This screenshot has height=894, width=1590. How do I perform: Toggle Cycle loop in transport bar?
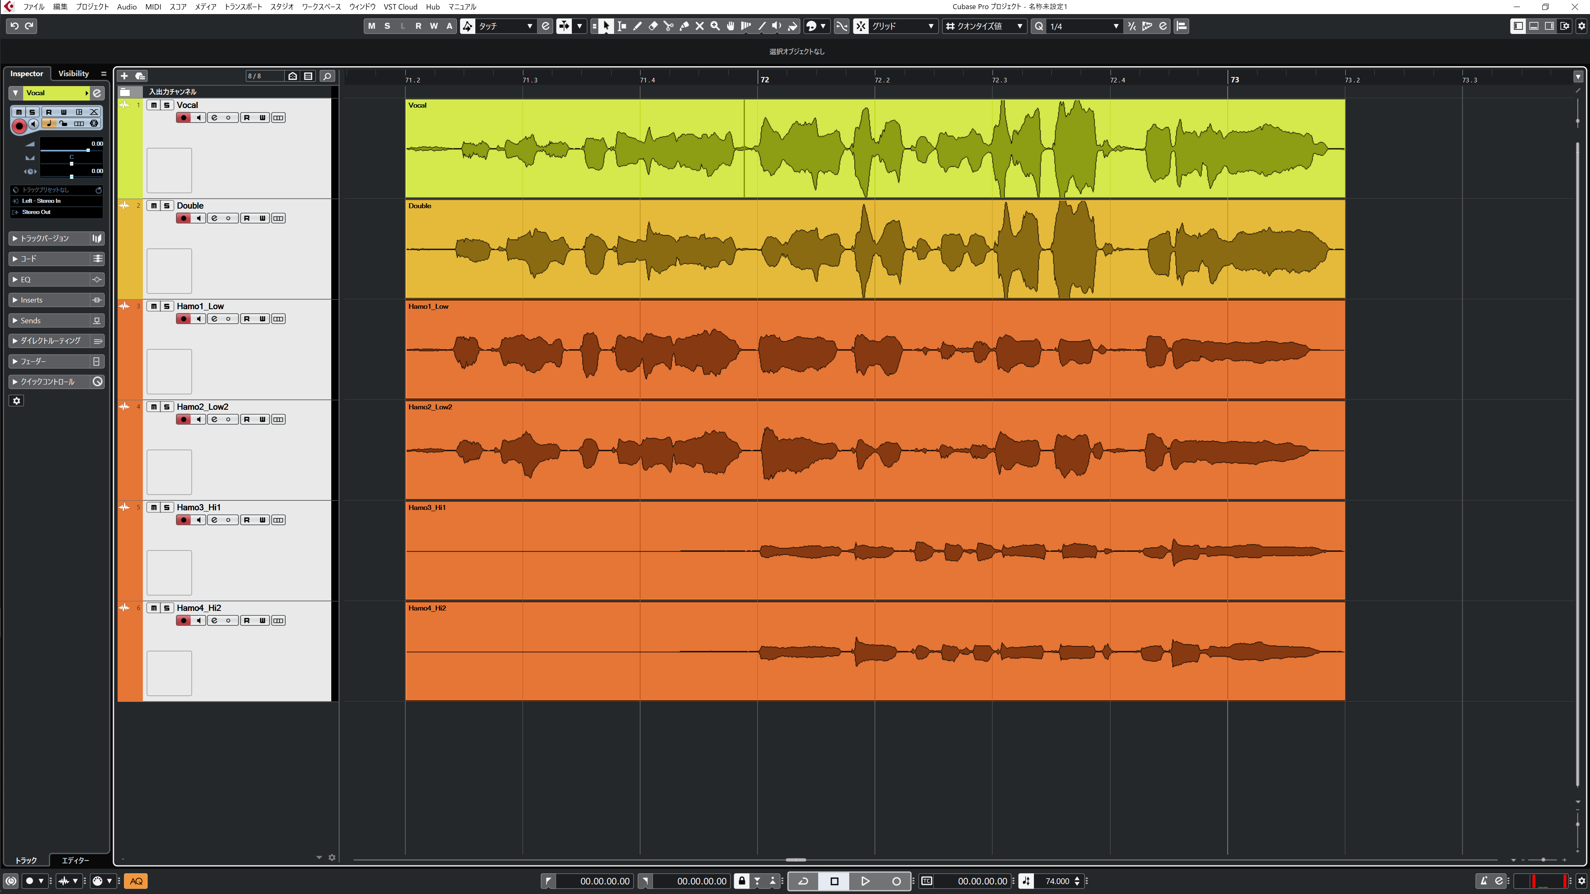(803, 881)
